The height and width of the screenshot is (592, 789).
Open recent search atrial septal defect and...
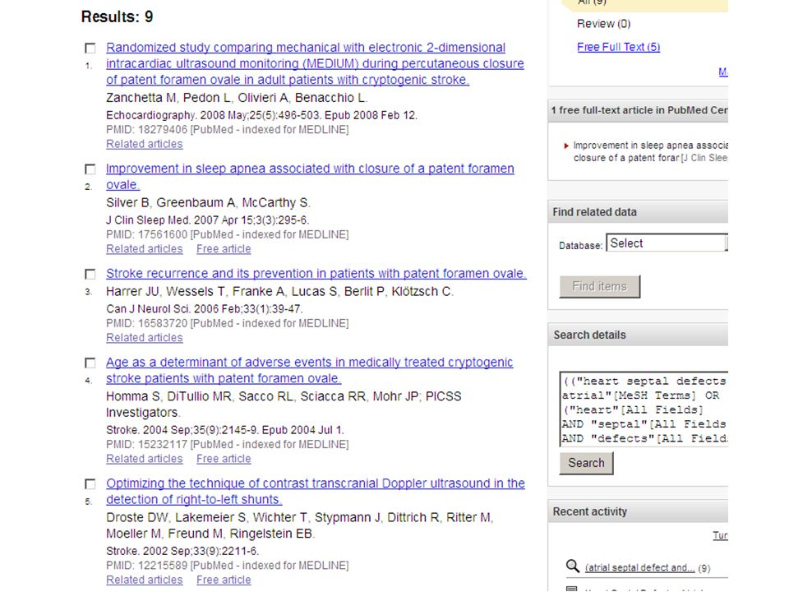click(x=640, y=568)
